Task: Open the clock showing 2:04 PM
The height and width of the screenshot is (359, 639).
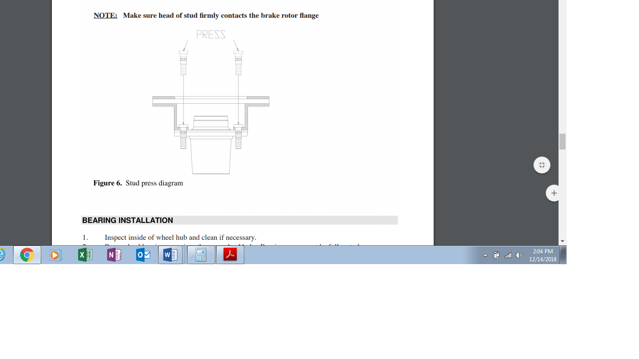Action: tap(543, 255)
